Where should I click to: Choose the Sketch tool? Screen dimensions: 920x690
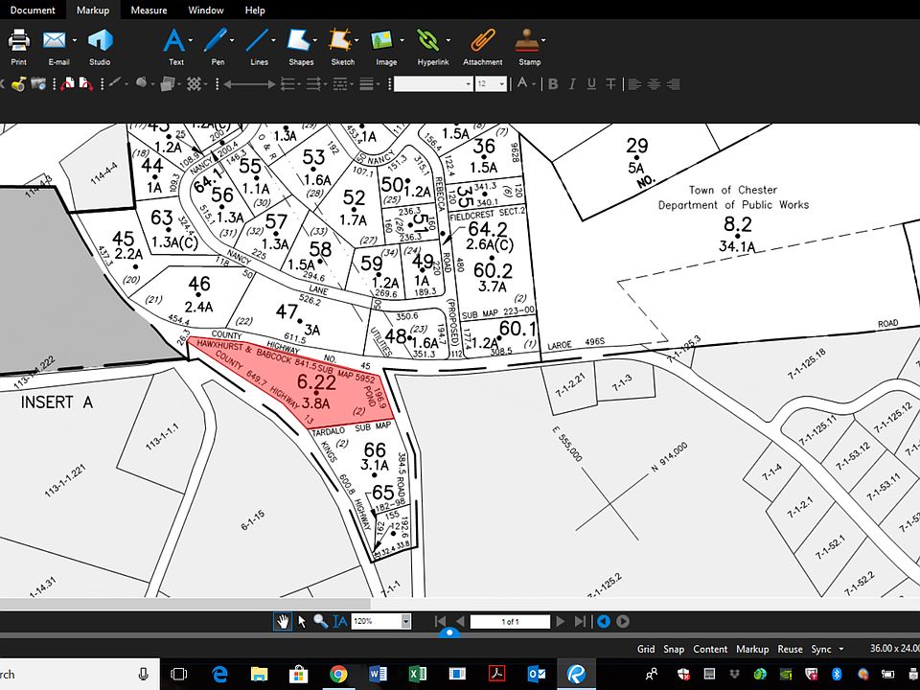tap(340, 41)
